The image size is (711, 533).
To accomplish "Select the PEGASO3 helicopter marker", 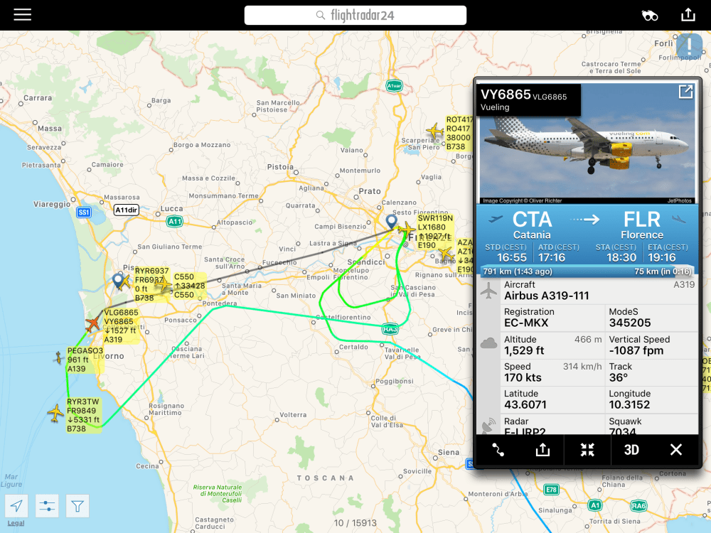I will click(x=58, y=357).
